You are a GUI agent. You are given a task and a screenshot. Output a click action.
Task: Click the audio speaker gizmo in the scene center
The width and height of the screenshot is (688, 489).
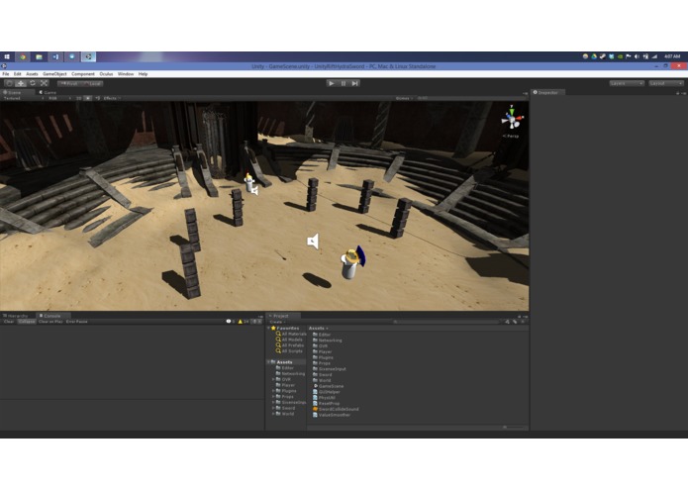click(x=313, y=242)
